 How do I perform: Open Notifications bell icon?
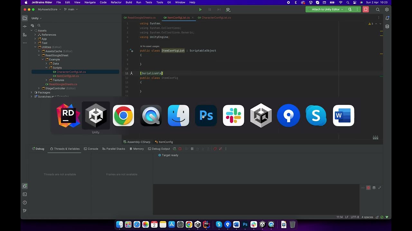[387, 18]
